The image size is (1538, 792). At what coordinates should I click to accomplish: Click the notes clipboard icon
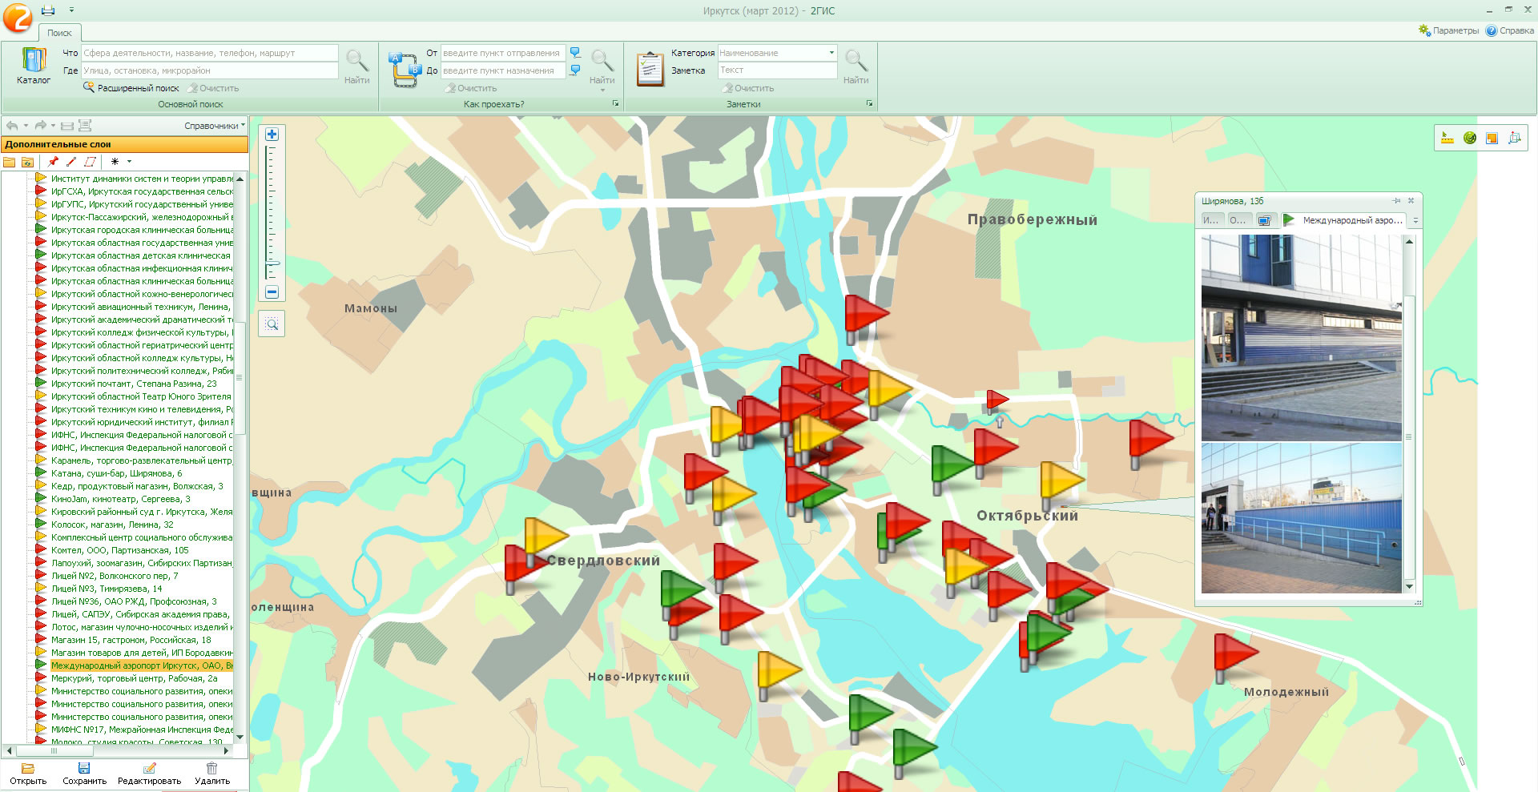tap(650, 69)
